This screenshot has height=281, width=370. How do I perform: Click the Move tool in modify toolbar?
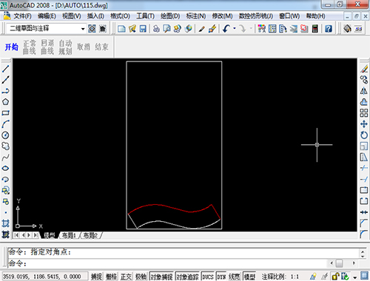pyautogui.click(x=364, y=123)
